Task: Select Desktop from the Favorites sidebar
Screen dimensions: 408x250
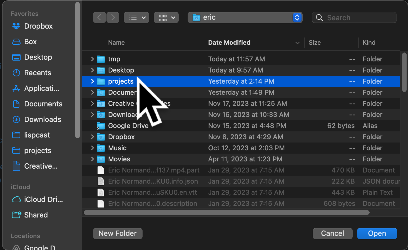Action: (38, 57)
